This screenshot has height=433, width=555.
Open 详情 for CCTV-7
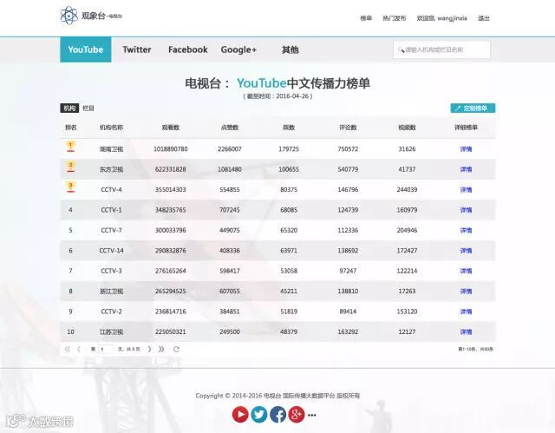click(466, 230)
